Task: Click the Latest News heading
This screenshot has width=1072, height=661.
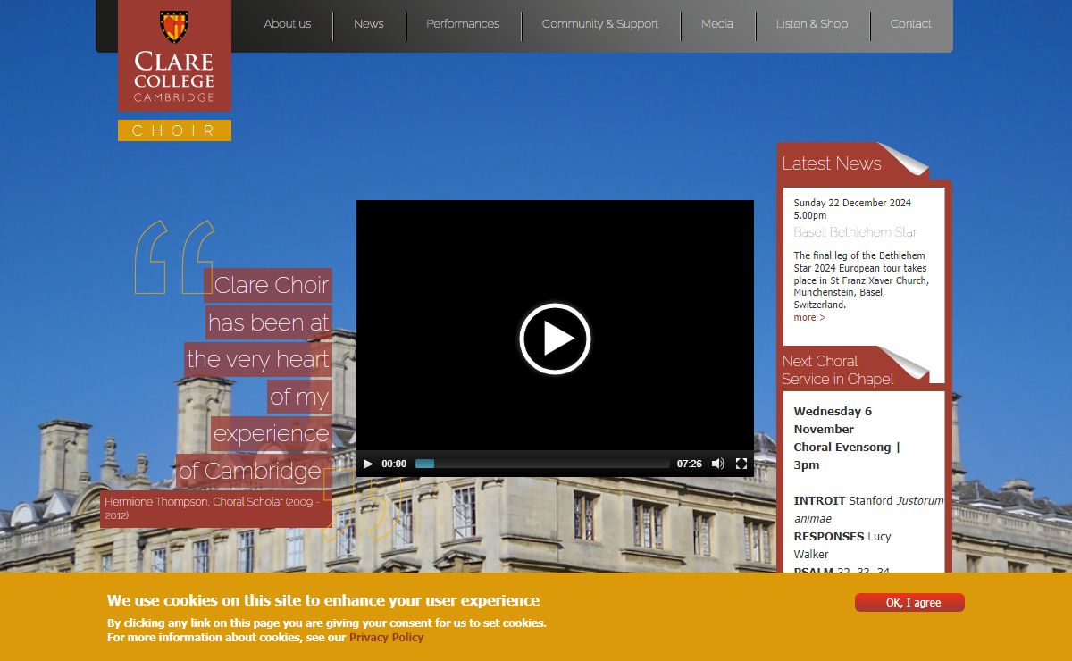Action: click(832, 163)
